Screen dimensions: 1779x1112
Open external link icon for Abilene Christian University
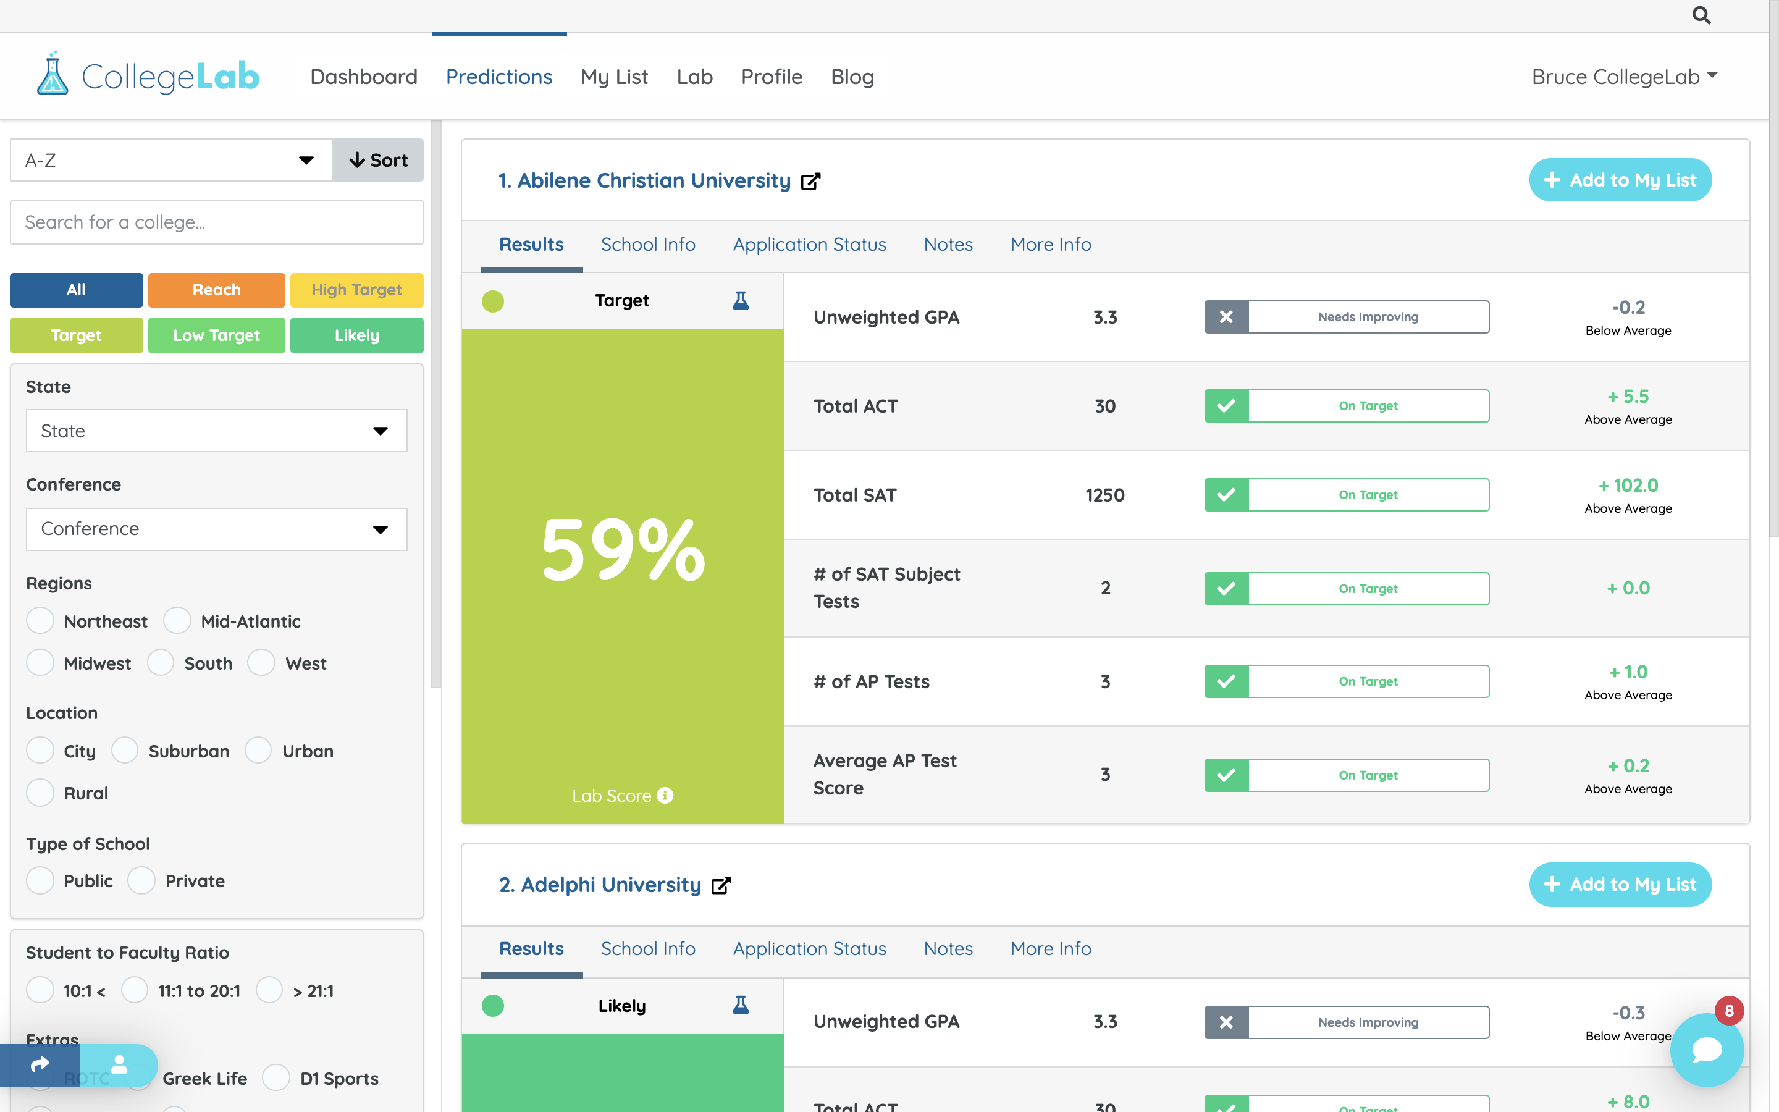(x=810, y=181)
